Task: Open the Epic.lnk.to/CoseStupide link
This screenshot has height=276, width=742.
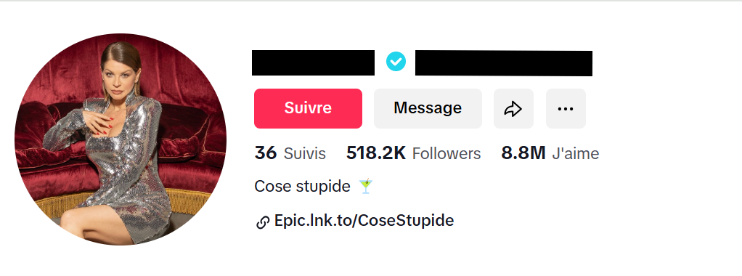Action: [x=364, y=221]
